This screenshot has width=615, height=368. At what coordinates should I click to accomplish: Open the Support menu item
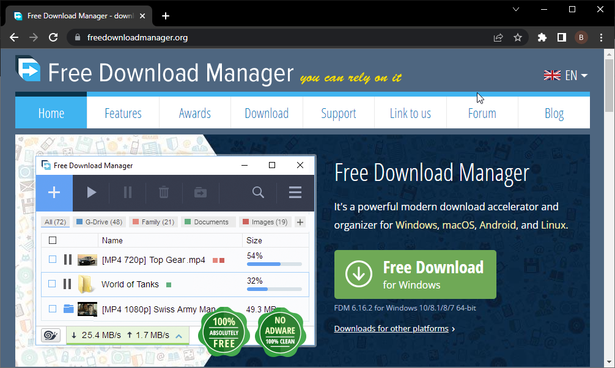(x=339, y=112)
